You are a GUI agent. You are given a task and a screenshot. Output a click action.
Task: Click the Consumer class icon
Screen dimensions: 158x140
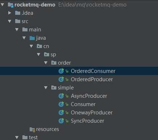click(61, 104)
